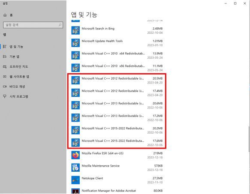The width and height of the screenshot is (250, 194).
Task: Select Visual C++ 2013 Redistributable 17.2MB entry
Action: 117,118
